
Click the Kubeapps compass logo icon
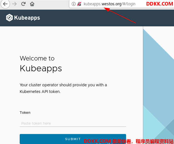point(9,18)
